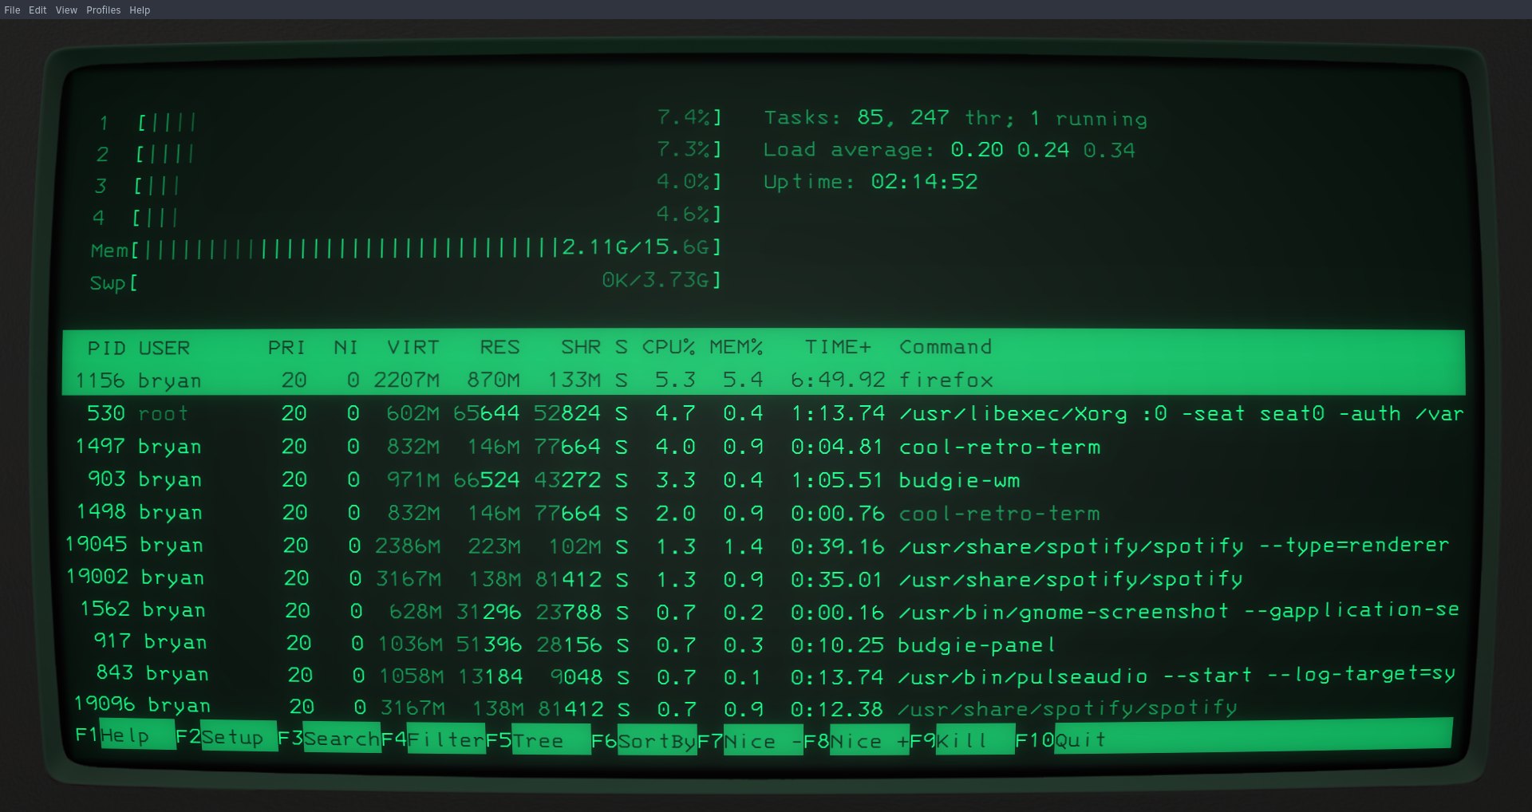The image size is (1532, 812).
Task: Click the Tasks summary line
Action: pyautogui.click(x=955, y=118)
